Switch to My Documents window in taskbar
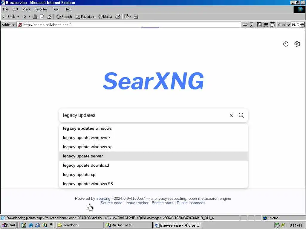 pos(128,225)
